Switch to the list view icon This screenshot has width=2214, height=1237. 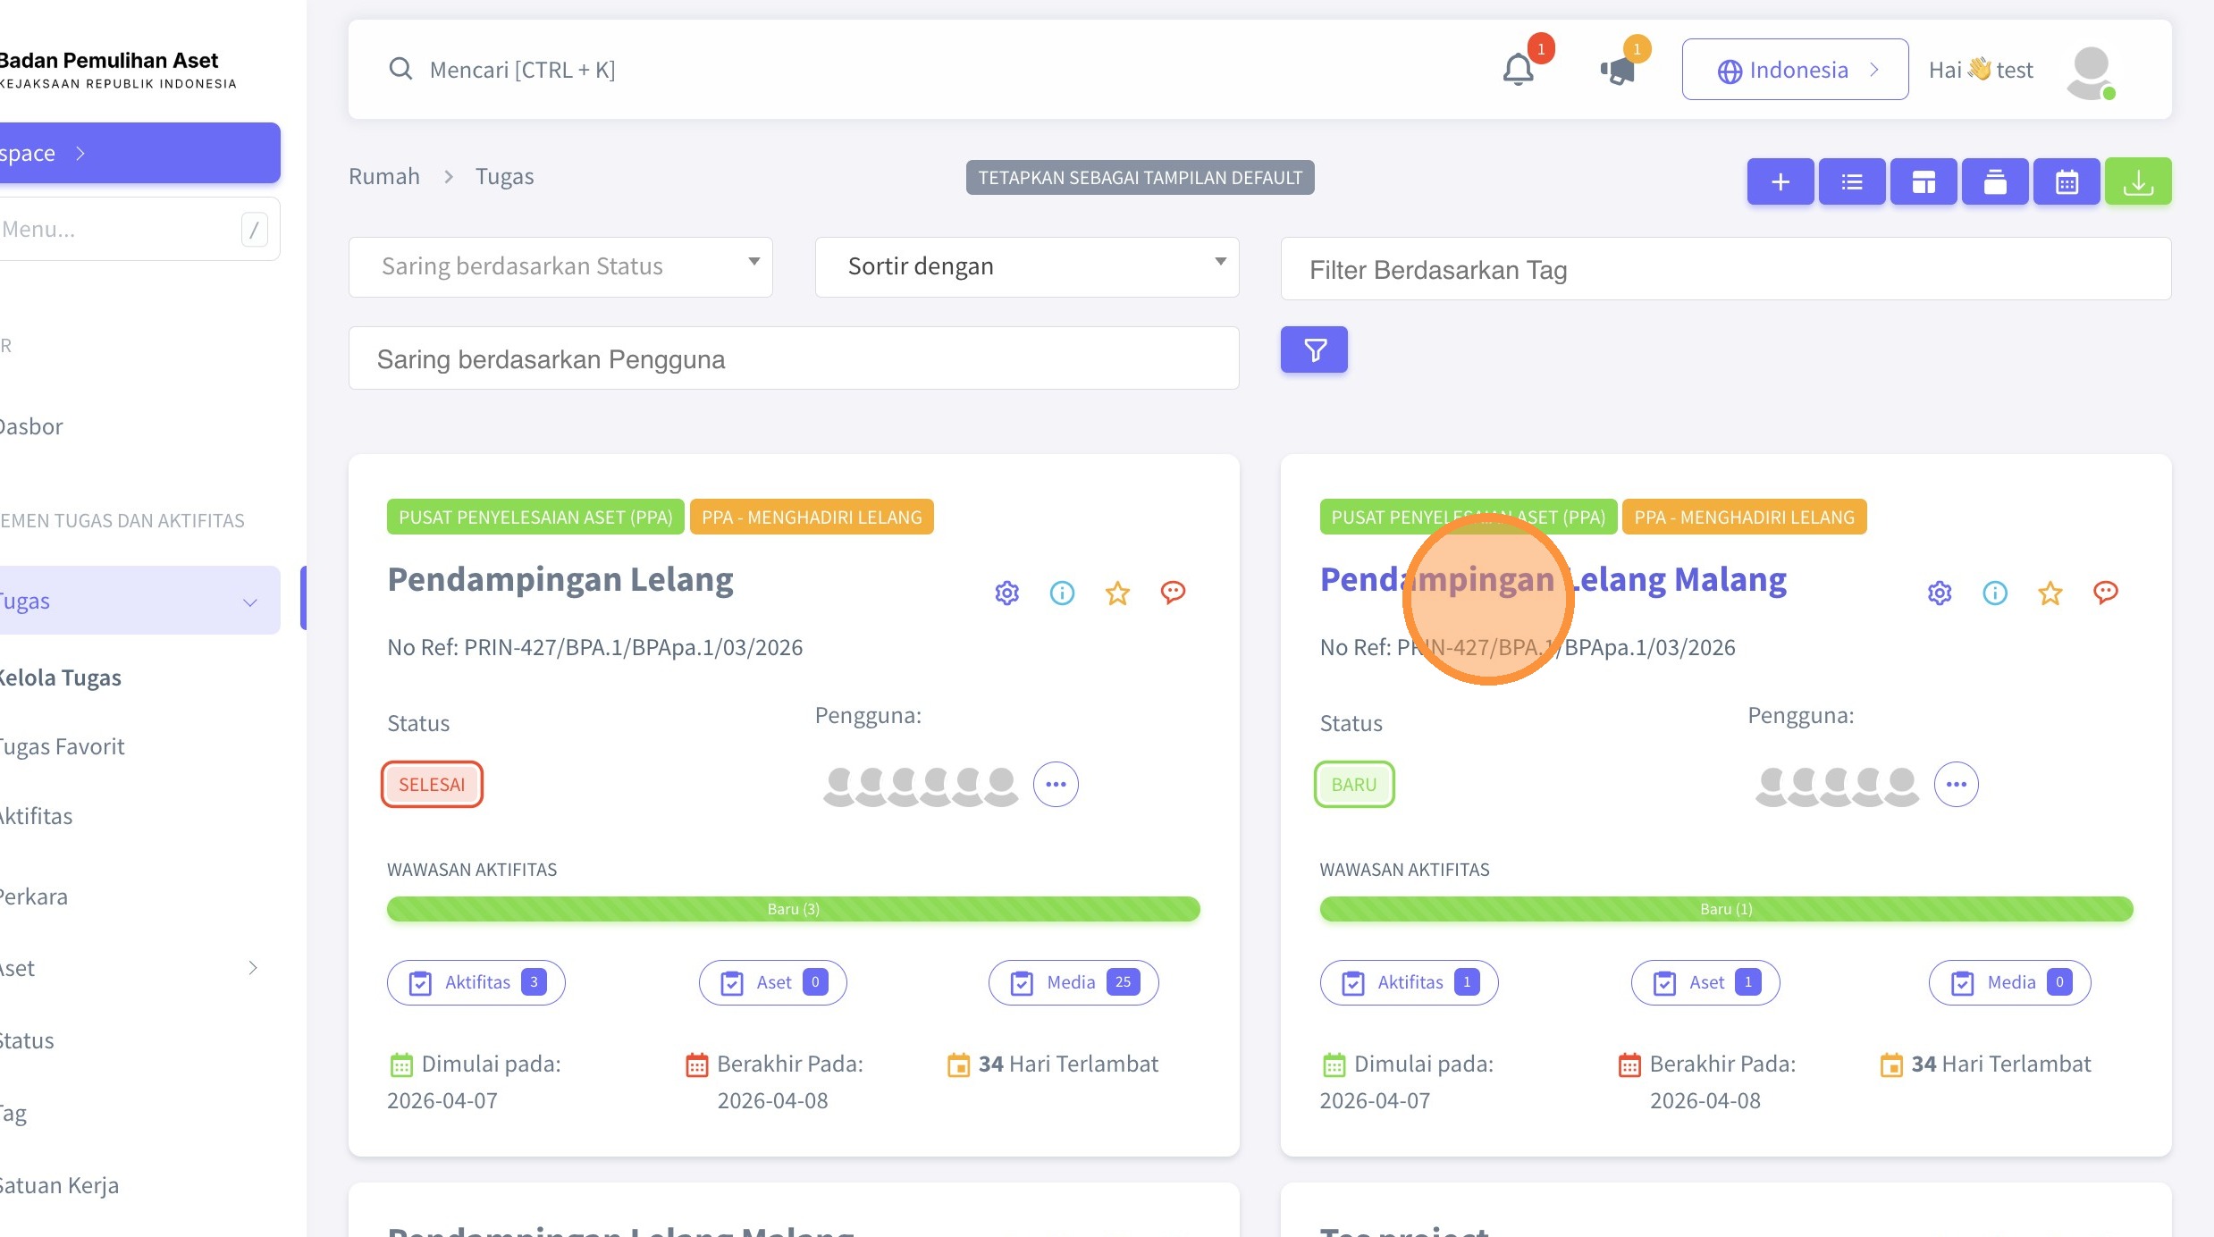click(1852, 182)
